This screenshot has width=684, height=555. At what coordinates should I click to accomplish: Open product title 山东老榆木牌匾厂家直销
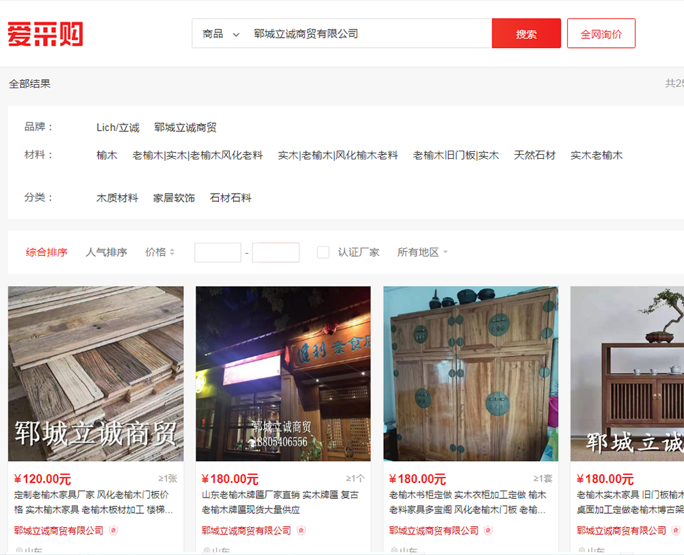[280, 502]
